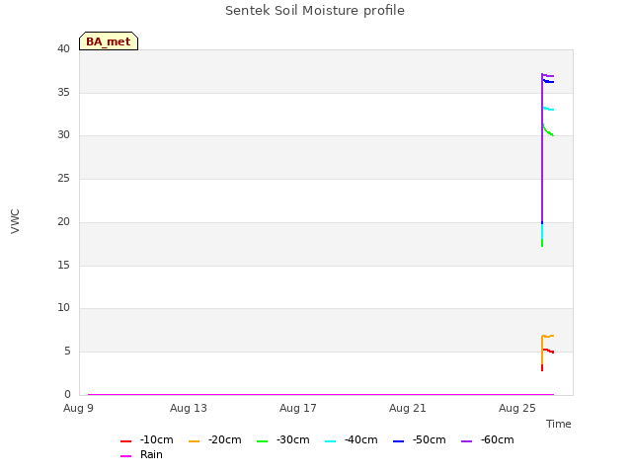Toggle the -50cm legend entry
The width and height of the screenshot is (632, 474).
(419, 440)
